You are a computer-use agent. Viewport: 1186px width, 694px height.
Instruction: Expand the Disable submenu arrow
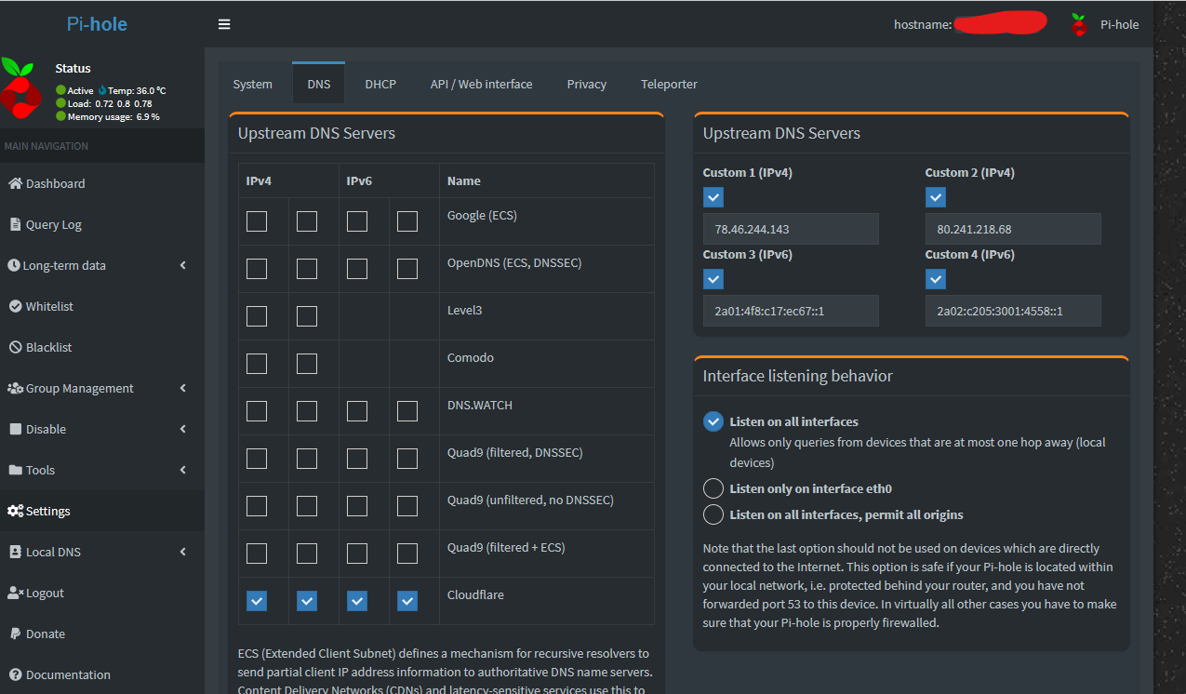pos(183,429)
